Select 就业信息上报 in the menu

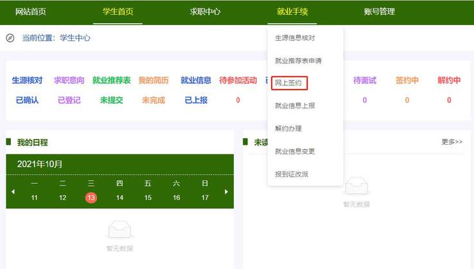(x=294, y=106)
